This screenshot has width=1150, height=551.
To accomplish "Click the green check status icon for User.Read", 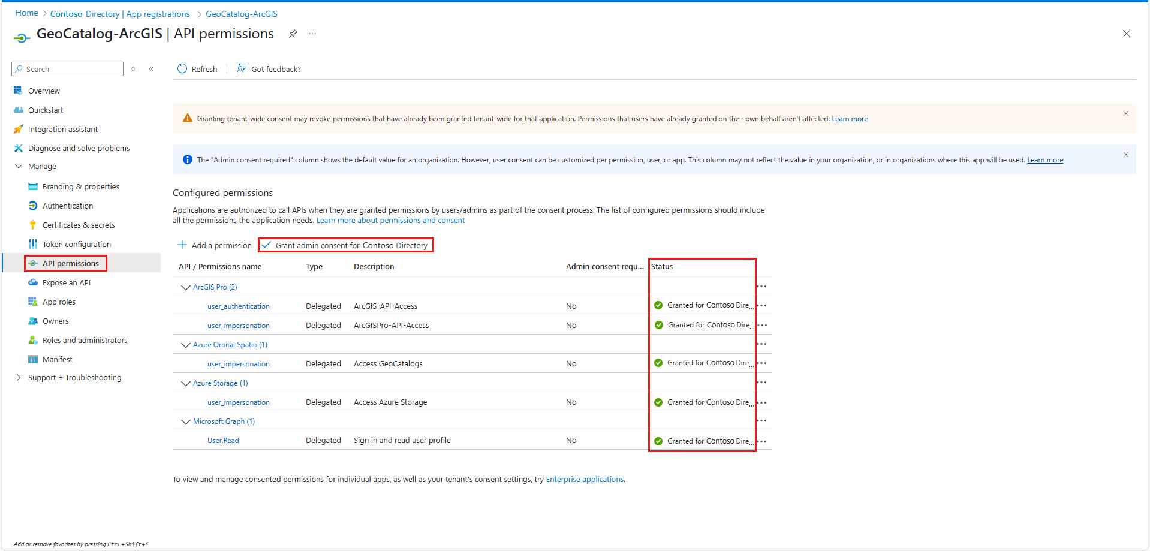I will pos(658,441).
